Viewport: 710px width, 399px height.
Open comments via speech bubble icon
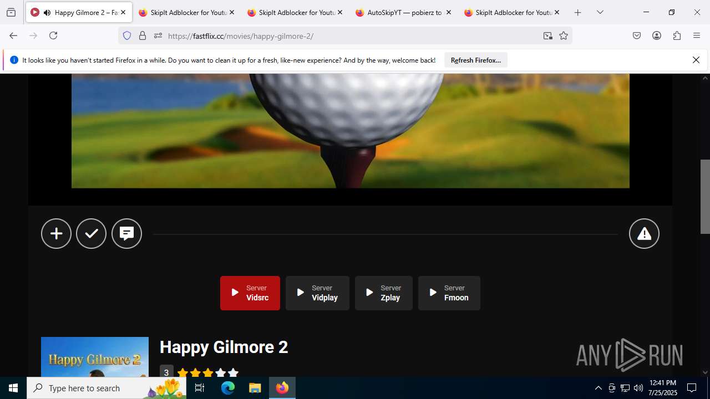(x=127, y=234)
